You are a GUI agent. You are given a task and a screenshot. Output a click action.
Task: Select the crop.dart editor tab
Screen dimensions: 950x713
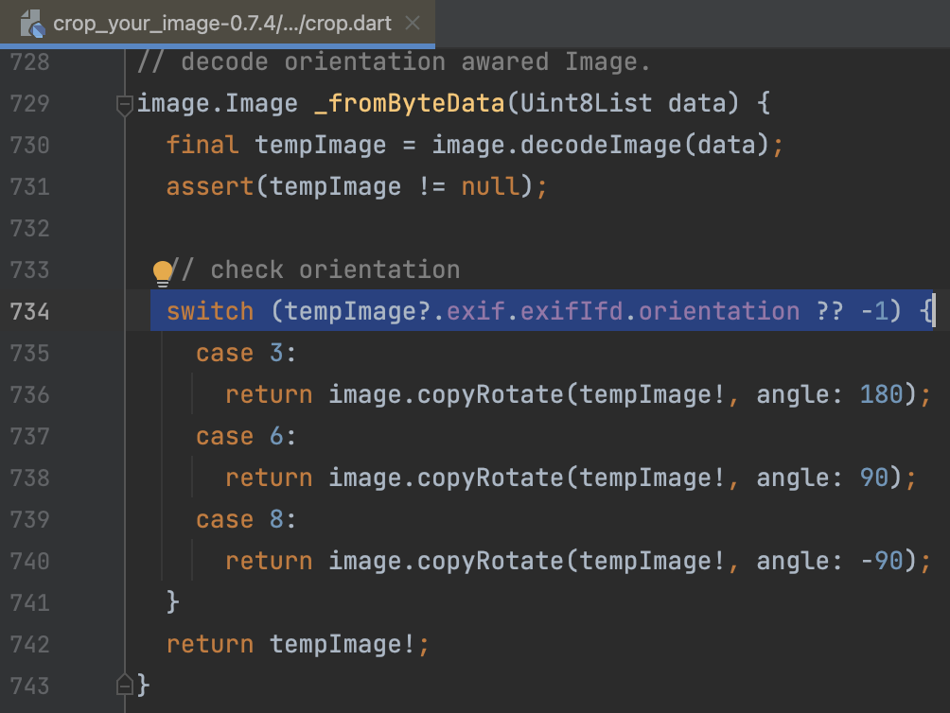coord(218,24)
